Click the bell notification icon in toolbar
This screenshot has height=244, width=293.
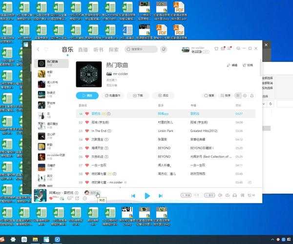[252, 96]
